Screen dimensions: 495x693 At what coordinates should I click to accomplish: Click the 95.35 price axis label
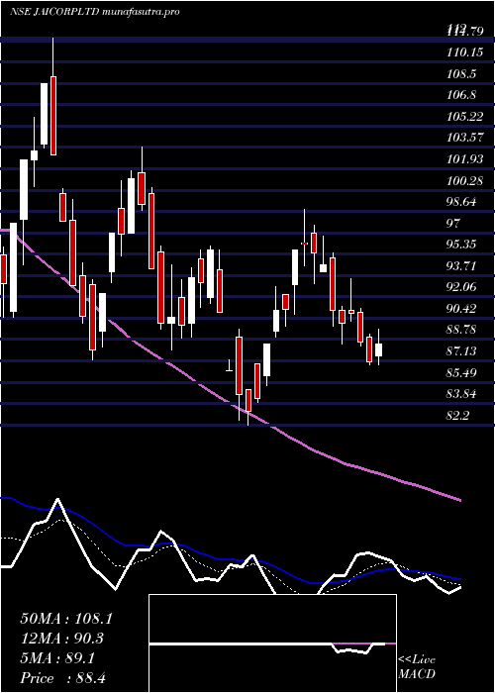tap(461, 245)
